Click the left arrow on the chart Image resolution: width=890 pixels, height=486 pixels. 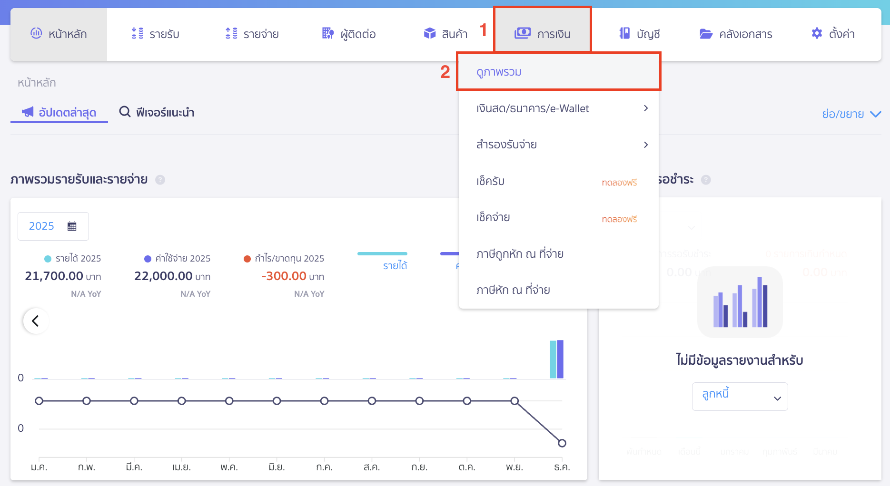pyautogui.click(x=35, y=321)
